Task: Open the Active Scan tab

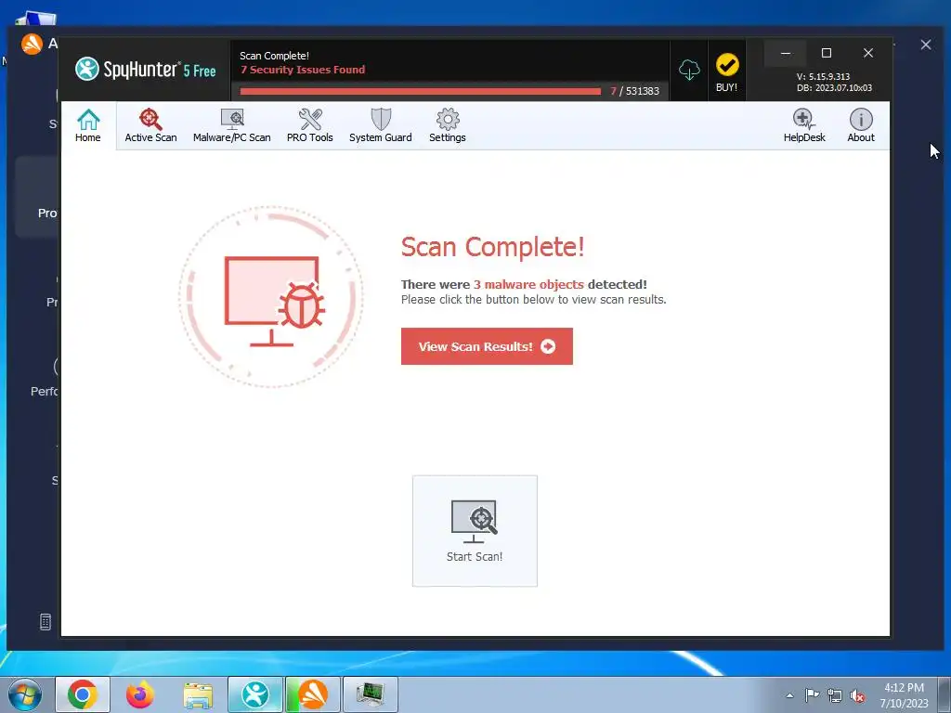Action: pos(150,125)
